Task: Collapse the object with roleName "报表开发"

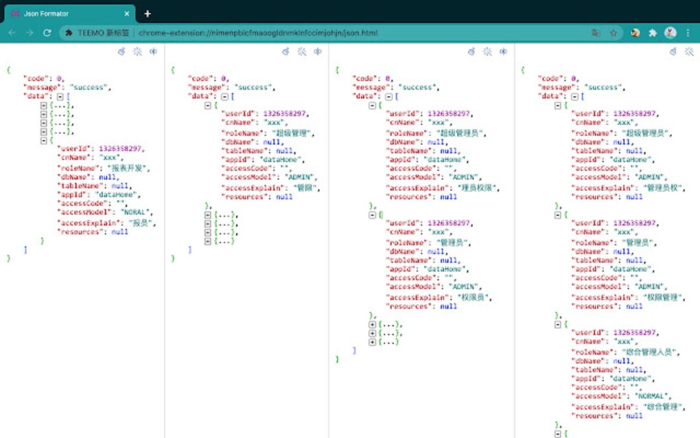Action: 43,139
